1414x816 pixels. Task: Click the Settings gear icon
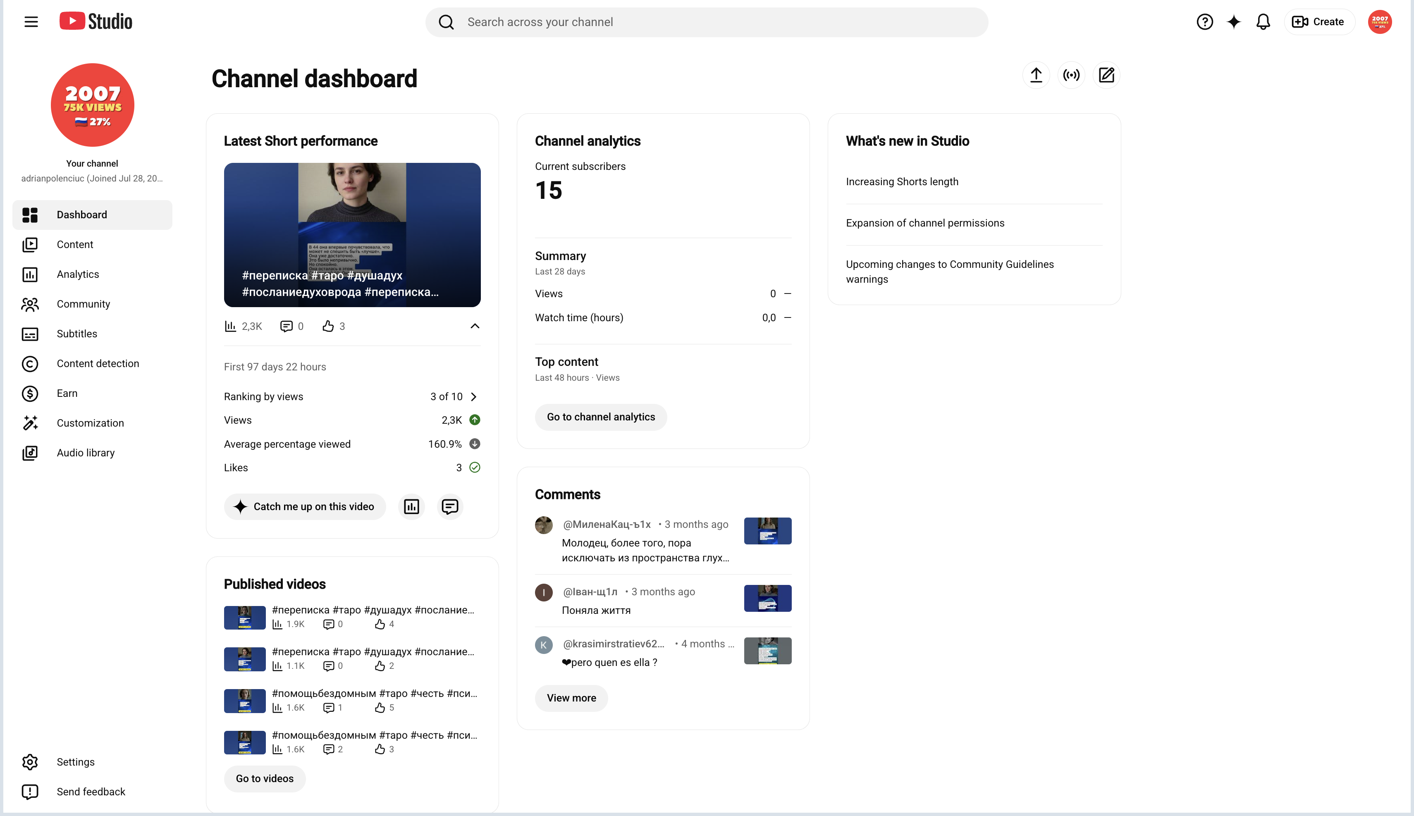pos(30,761)
